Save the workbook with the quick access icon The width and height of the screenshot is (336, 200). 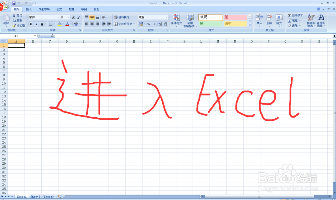click(x=14, y=3)
